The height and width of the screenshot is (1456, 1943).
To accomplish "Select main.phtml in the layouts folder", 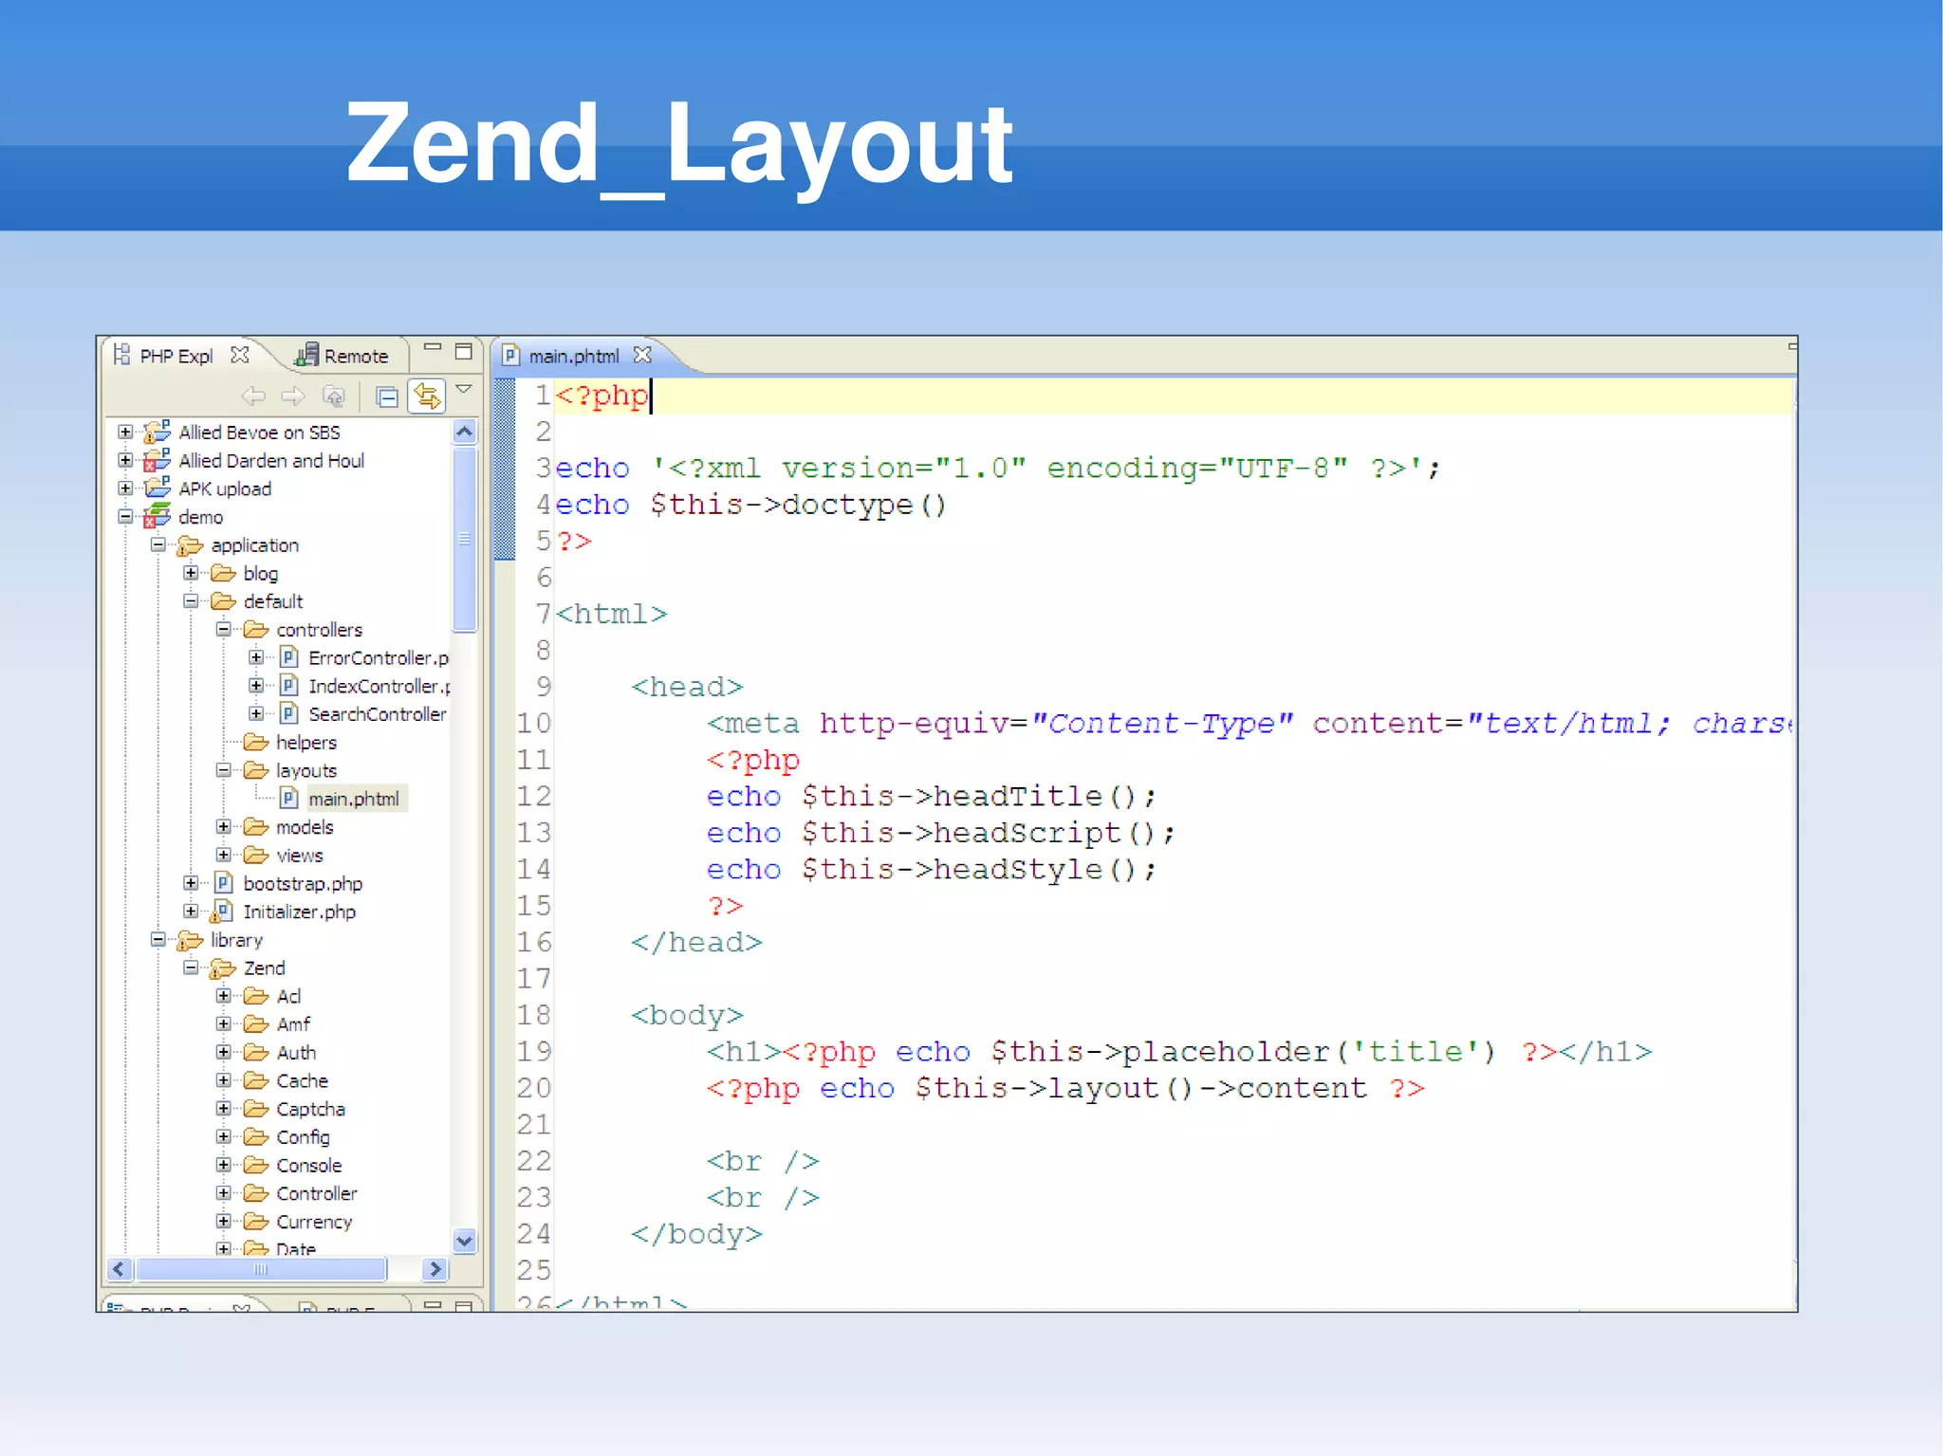I will coord(354,799).
